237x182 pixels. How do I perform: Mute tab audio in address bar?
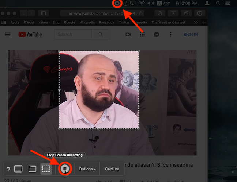pyautogui.click(x=135, y=13)
